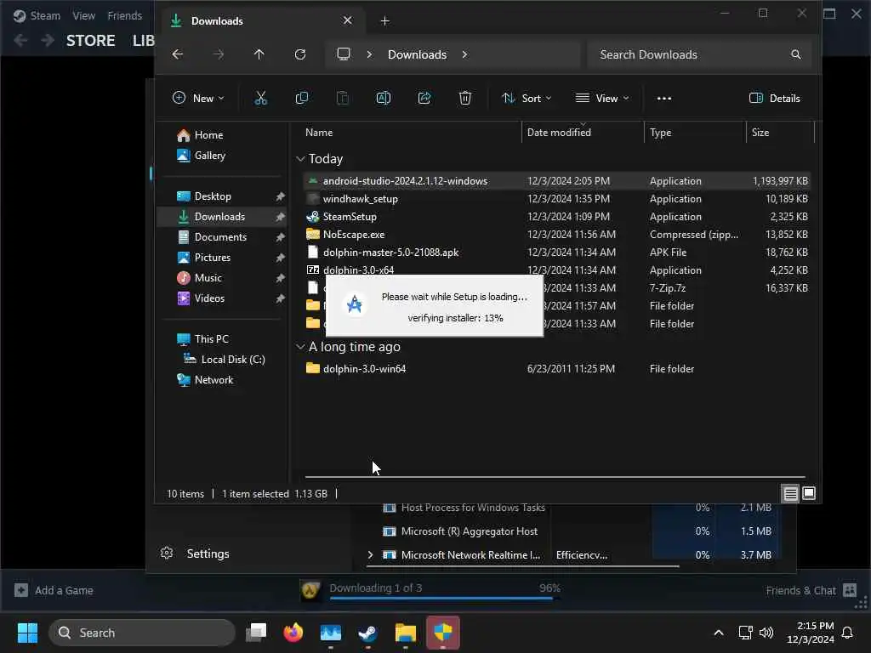Click chevron after Downloads in address bar

pos(464,54)
